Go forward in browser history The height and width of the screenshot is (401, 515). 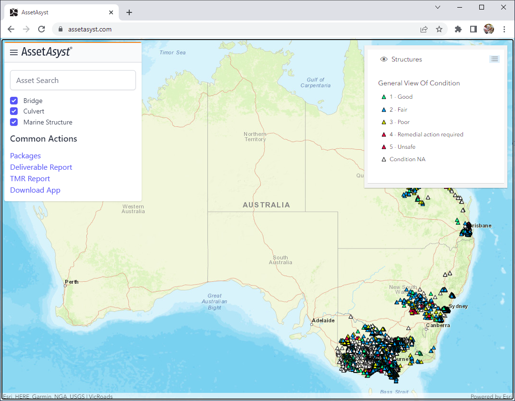[x=26, y=29]
